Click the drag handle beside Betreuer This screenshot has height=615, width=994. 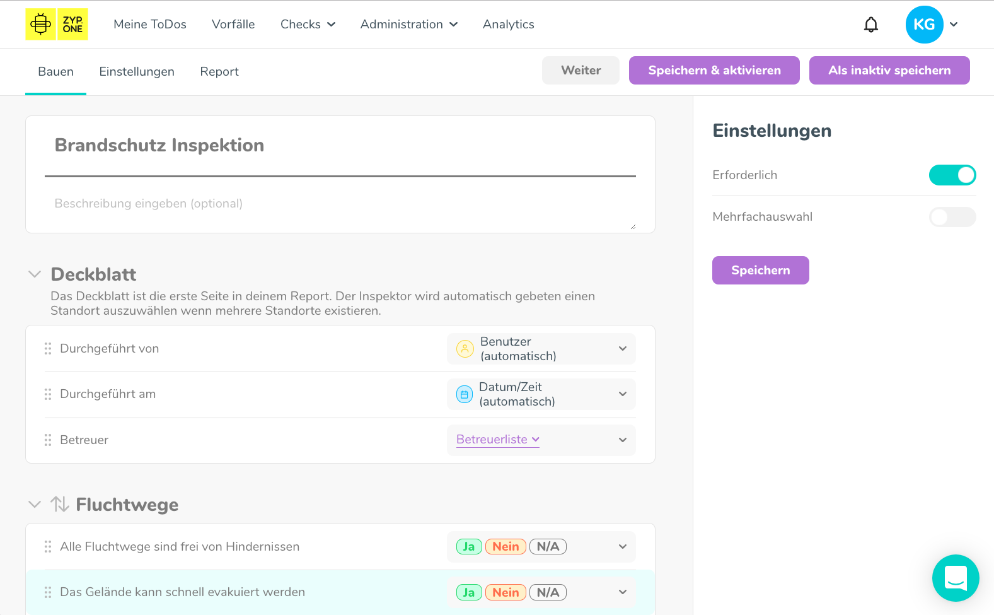[x=48, y=440]
